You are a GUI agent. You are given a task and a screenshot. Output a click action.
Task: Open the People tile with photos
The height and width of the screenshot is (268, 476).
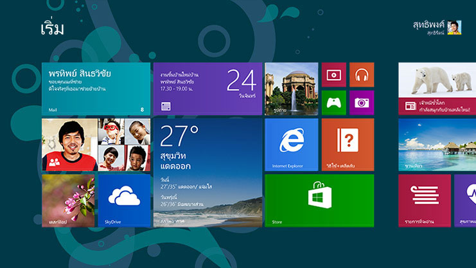[96, 144]
